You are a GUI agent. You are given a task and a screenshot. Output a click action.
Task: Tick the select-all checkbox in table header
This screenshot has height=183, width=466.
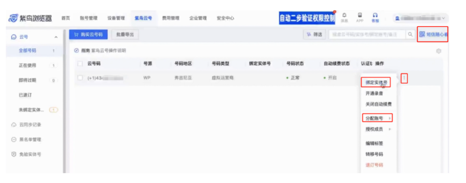(80, 64)
